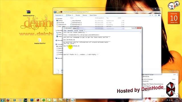Open Explorer recent locations dropdown arrow
The height and width of the screenshot is (102, 182).
click(x=59, y=12)
